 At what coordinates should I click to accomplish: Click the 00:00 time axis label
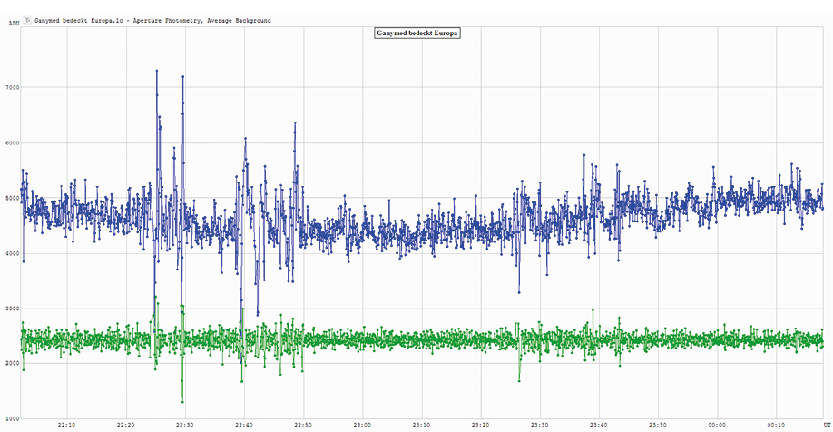tap(717, 424)
